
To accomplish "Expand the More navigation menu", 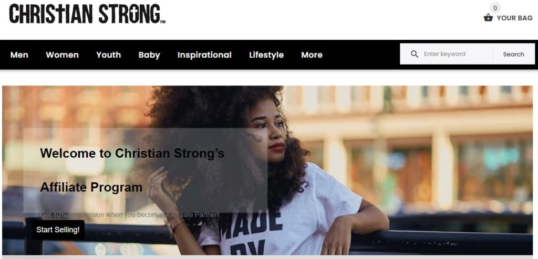I will [312, 55].
